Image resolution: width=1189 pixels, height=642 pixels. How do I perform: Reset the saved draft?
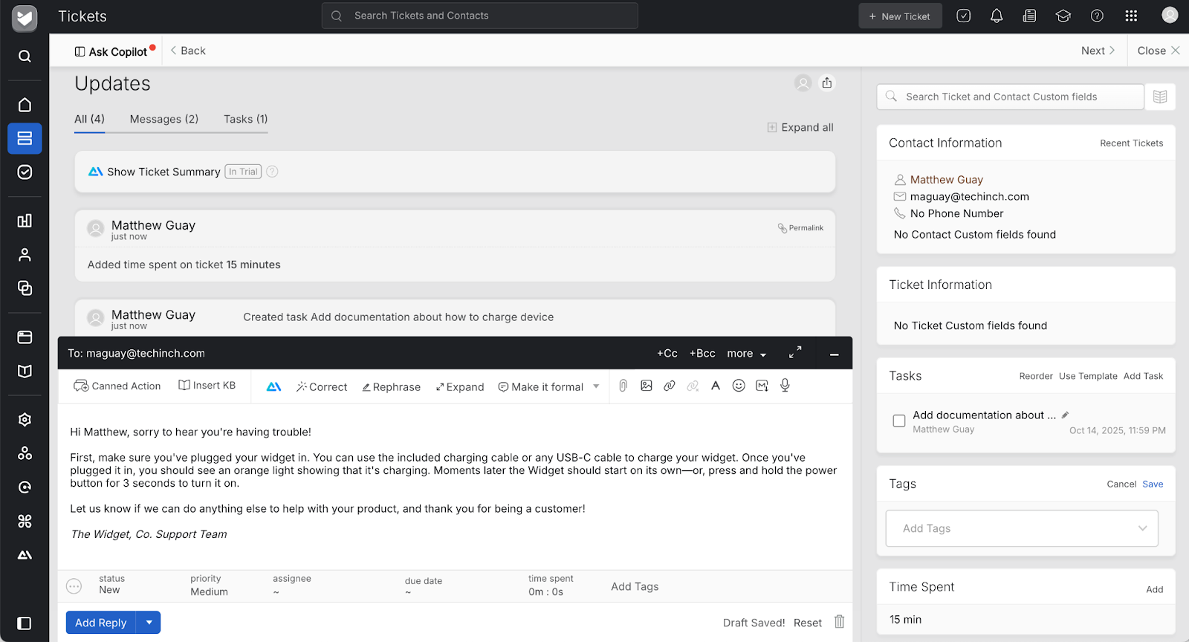click(808, 623)
